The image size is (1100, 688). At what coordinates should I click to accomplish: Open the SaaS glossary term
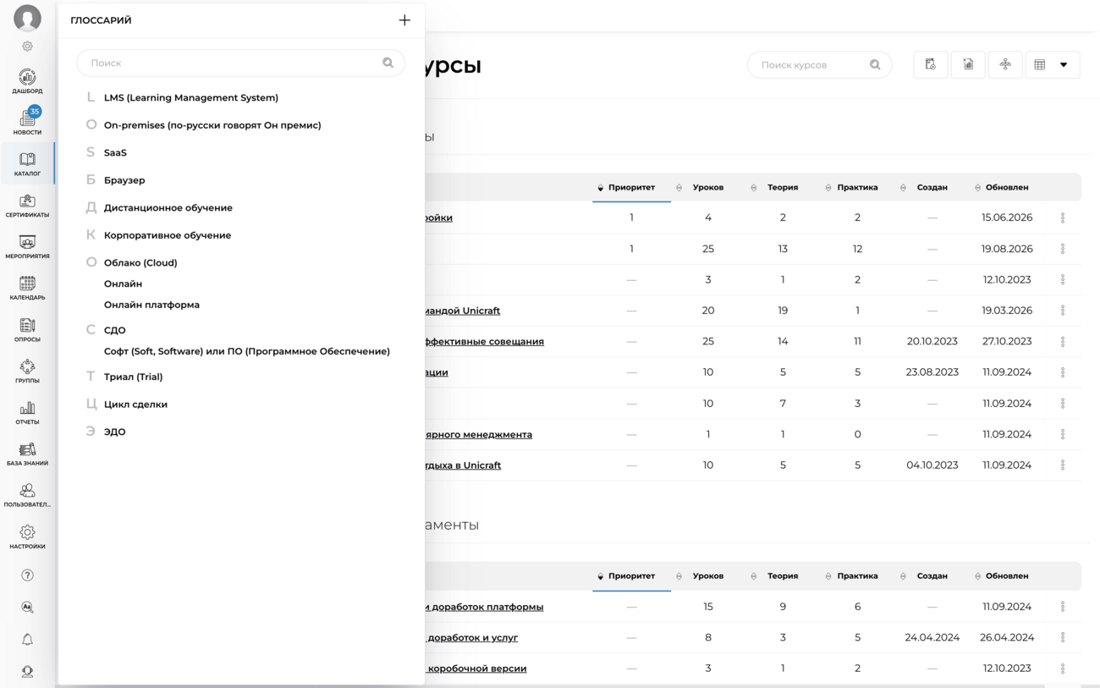tap(115, 152)
